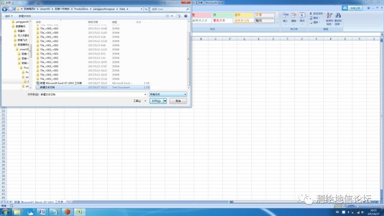Expand the address bar history dropdown arrow
The width and height of the screenshot is (384, 216).
coord(142,9)
